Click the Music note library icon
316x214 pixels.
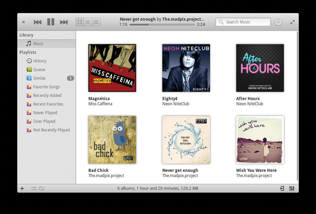[29, 44]
